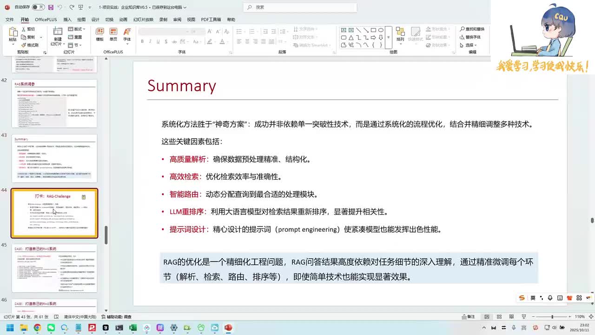
Task: Click Reset (重置) slide icon
Action: coord(70,37)
